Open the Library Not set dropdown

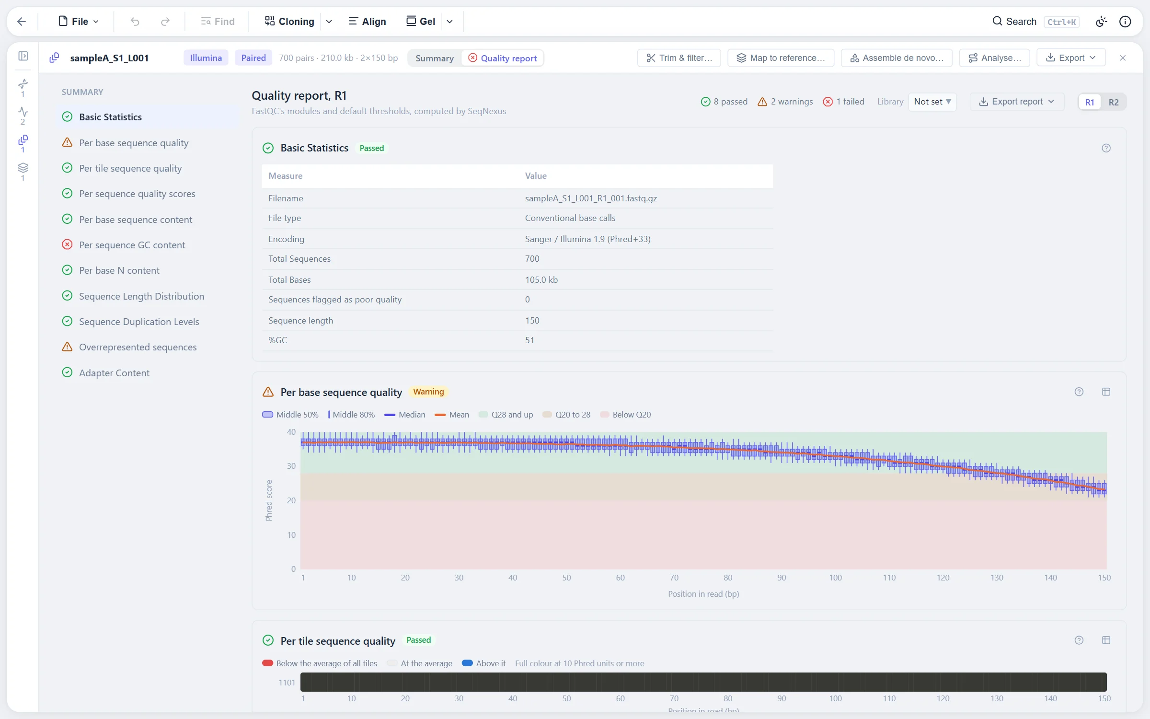932,102
